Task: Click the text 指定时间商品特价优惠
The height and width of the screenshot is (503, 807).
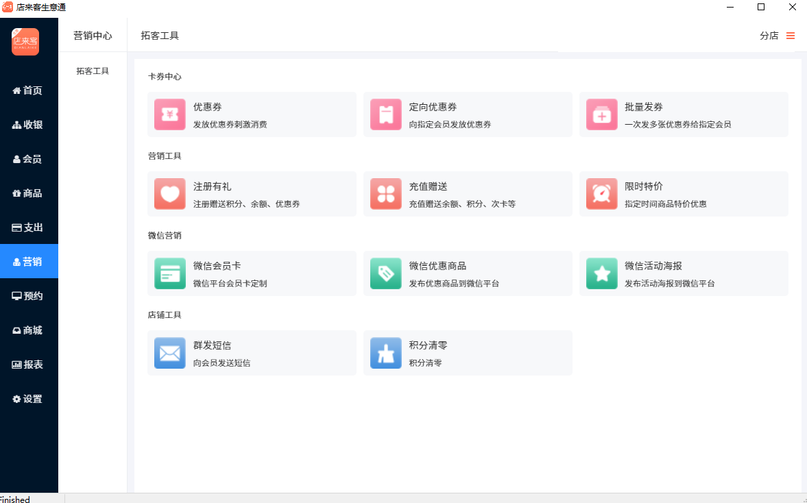Action: (666, 204)
